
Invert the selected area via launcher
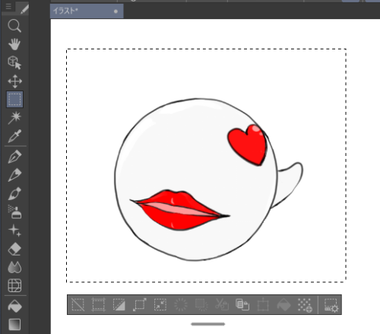coord(119,304)
